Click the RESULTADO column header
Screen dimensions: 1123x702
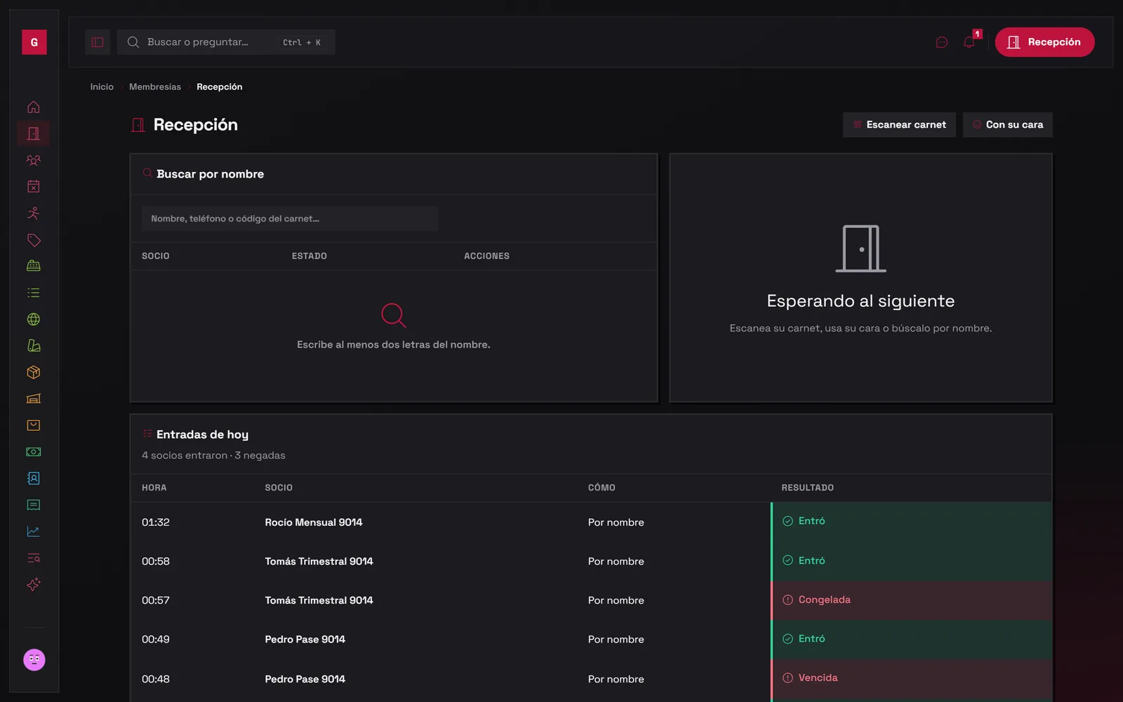click(808, 488)
